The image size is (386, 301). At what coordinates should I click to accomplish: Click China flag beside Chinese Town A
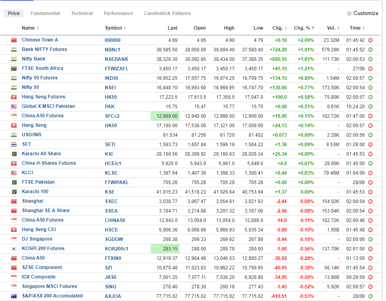point(14,40)
